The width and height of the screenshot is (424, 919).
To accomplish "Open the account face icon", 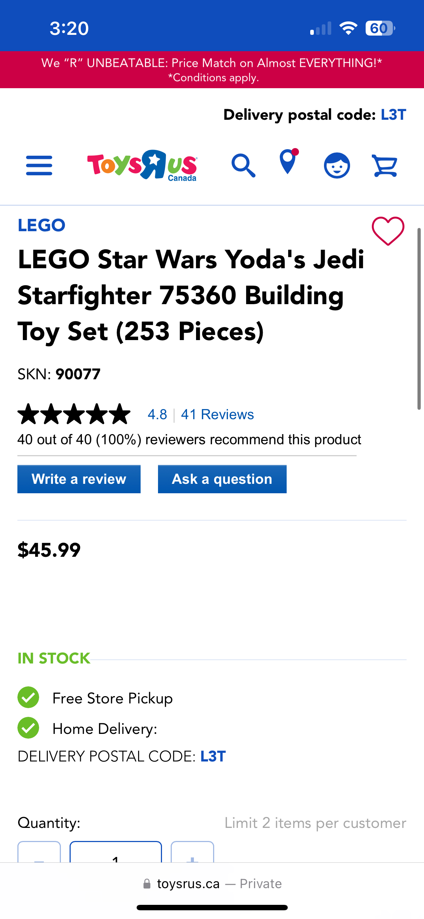I will pos(337,166).
